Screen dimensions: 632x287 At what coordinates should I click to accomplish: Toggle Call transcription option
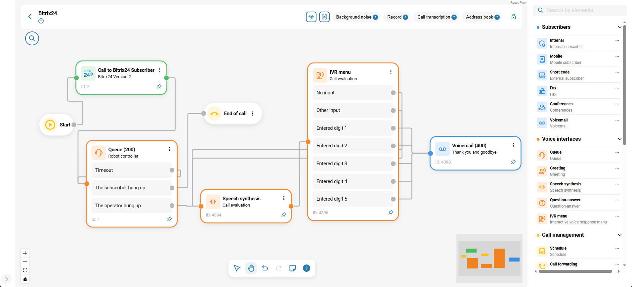[434, 17]
